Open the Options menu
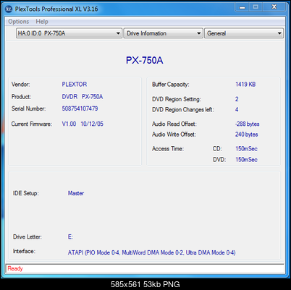The height and width of the screenshot is (290, 291). (x=19, y=22)
